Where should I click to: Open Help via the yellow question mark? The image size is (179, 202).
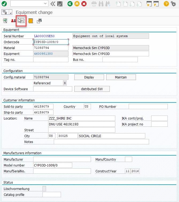(x=166, y=4)
